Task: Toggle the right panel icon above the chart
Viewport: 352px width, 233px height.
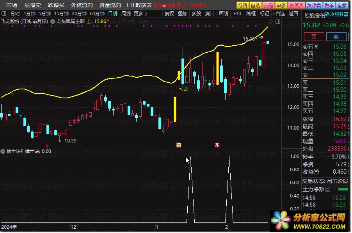Action: point(278,22)
